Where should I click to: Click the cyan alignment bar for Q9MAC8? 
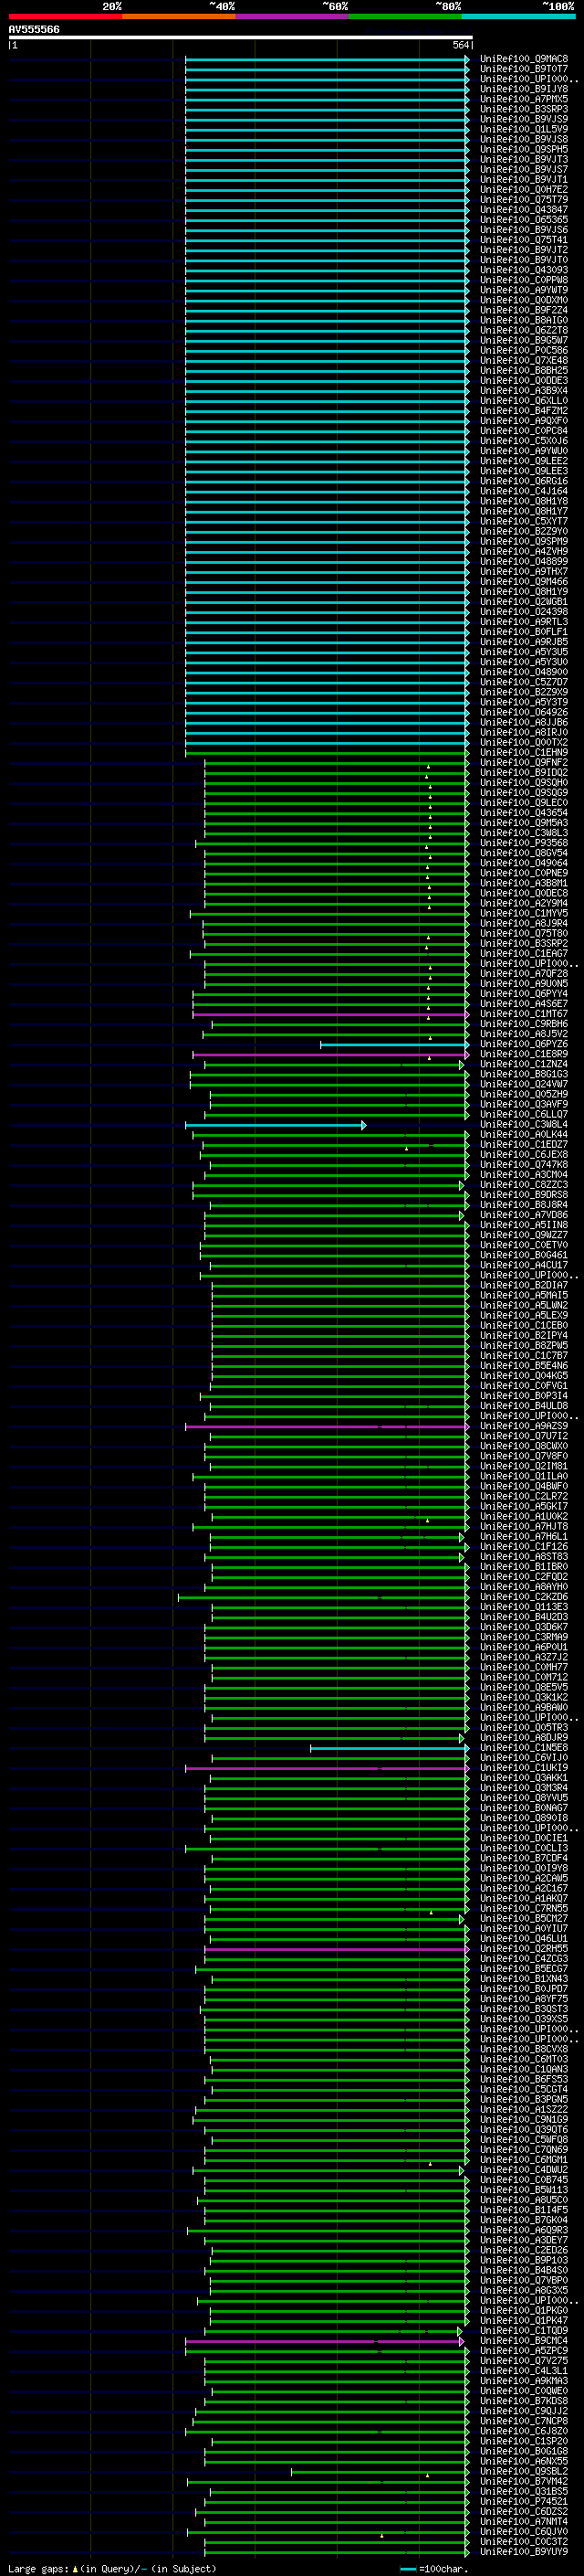pyautogui.click(x=328, y=59)
